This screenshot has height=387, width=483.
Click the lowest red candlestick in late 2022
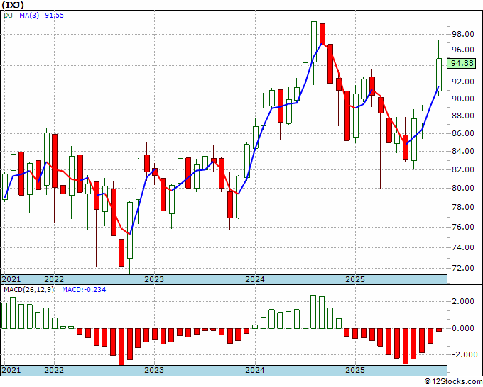point(121,252)
